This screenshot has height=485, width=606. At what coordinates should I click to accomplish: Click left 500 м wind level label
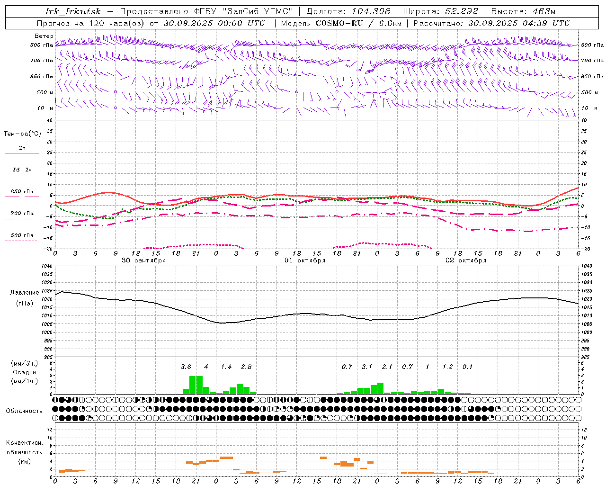click(x=45, y=92)
